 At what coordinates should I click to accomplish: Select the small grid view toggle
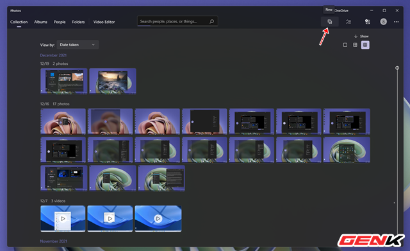coord(365,45)
